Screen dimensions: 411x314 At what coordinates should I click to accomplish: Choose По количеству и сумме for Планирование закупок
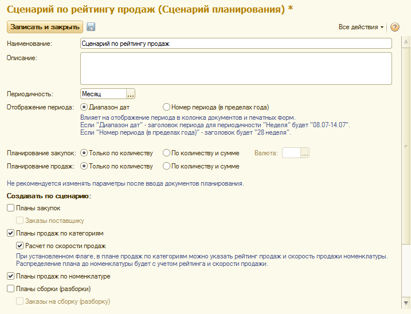pos(167,153)
